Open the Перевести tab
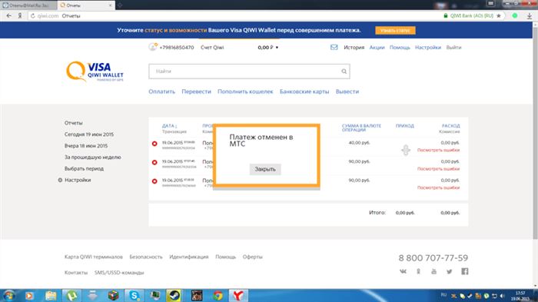The height and width of the screenshot is (302, 538). click(196, 91)
